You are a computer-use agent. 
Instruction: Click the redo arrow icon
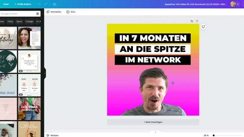point(46,4)
